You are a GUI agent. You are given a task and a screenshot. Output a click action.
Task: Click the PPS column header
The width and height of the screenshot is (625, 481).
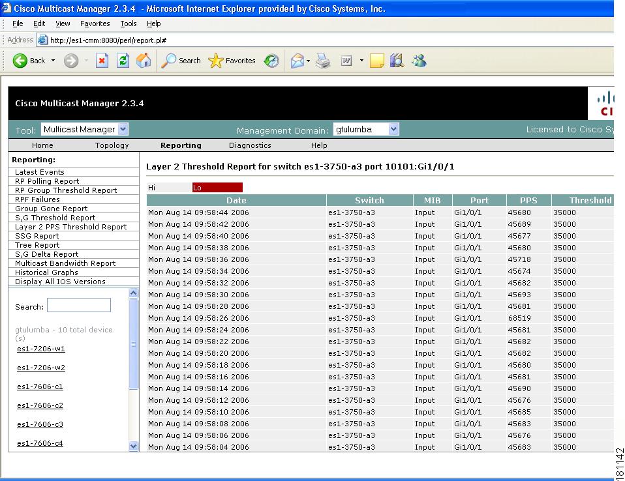coord(528,200)
